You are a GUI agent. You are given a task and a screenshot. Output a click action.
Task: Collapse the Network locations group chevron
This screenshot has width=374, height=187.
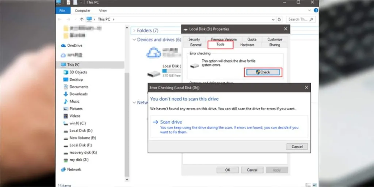[x=134, y=102]
